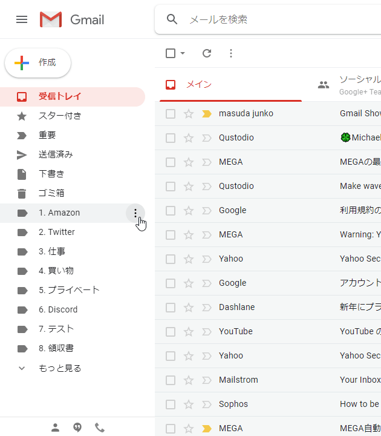Star the Google 利用規約 email
Viewport: 381px width, 436px height.
[x=189, y=211]
